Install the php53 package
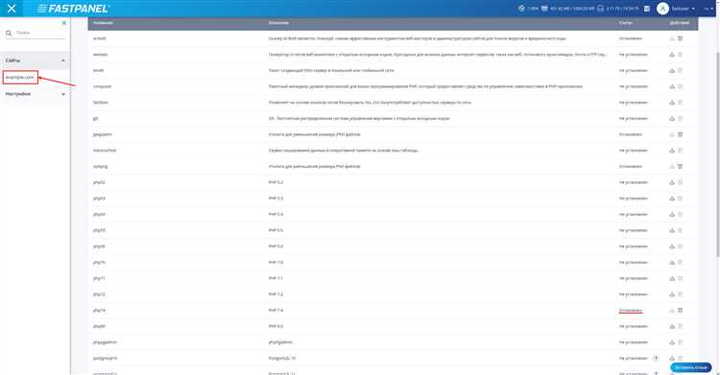 pyautogui.click(x=672, y=199)
